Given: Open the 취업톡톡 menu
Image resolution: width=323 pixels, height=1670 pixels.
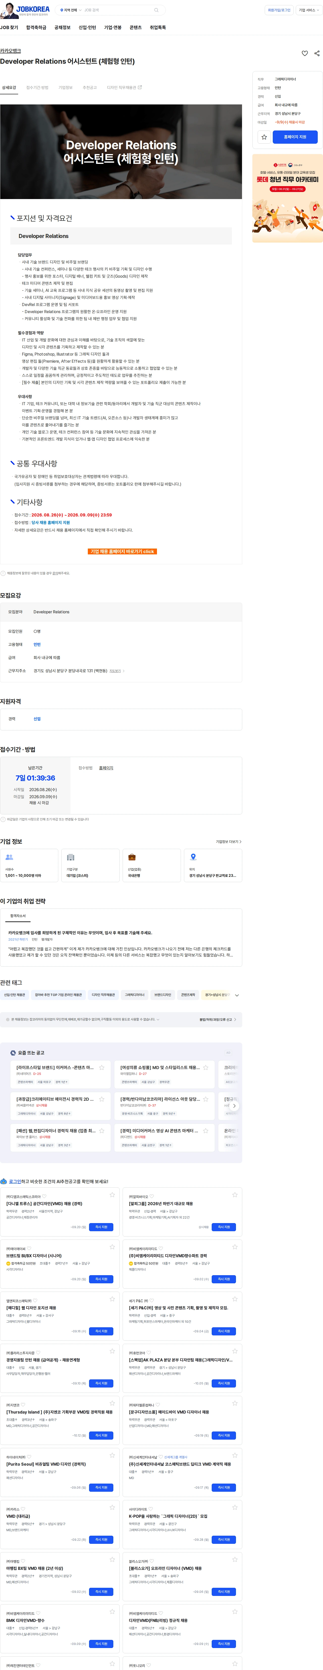Looking at the screenshot, I should pos(158,28).
